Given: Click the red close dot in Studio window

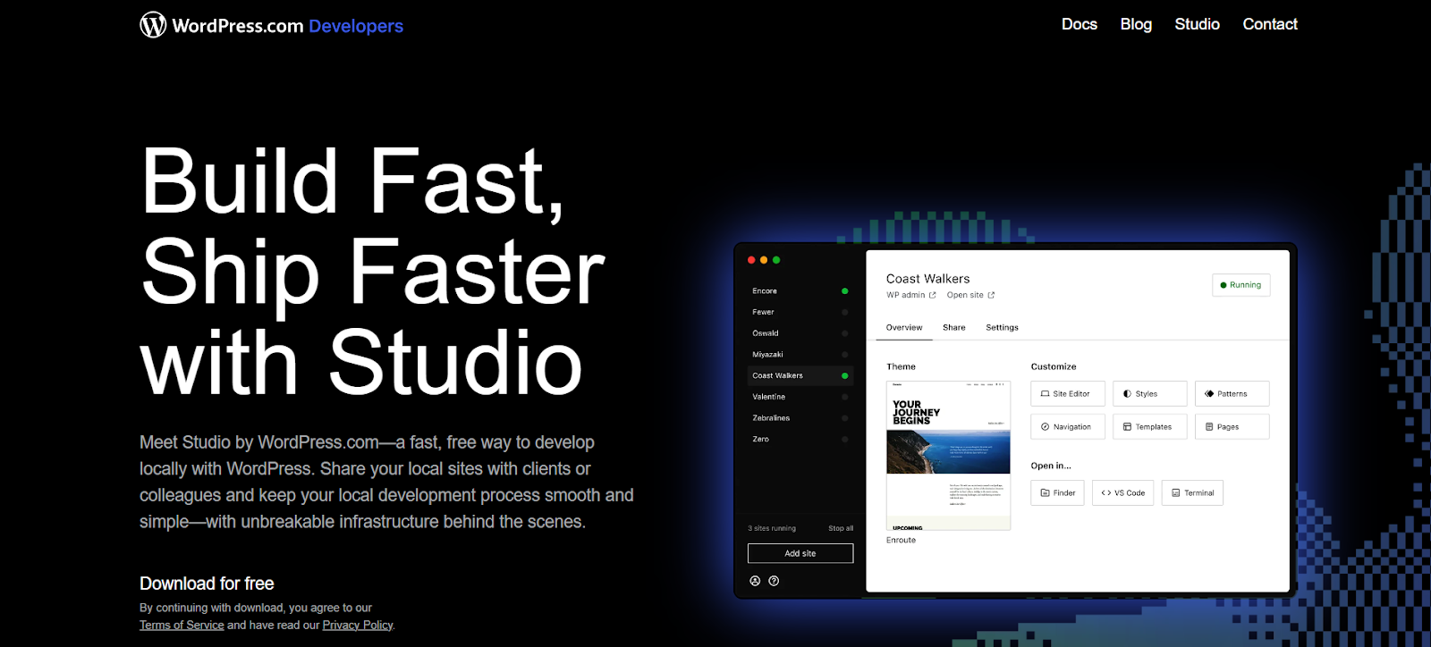Looking at the screenshot, I should tap(751, 260).
